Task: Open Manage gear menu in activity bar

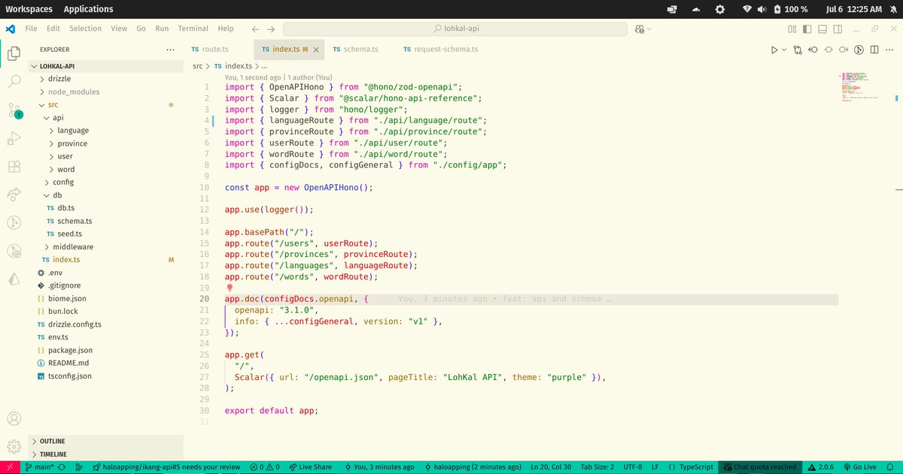Action: coord(14,446)
